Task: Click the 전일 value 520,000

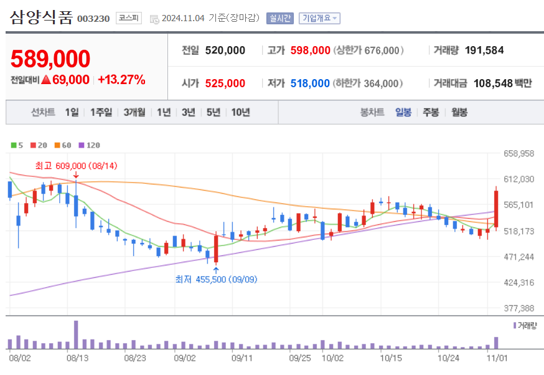Action: coord(225,50)
